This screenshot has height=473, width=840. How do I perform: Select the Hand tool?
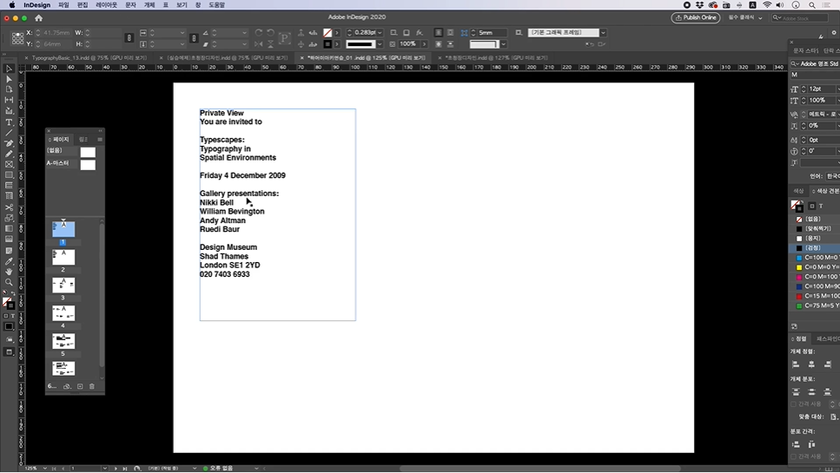click(9, 272)
